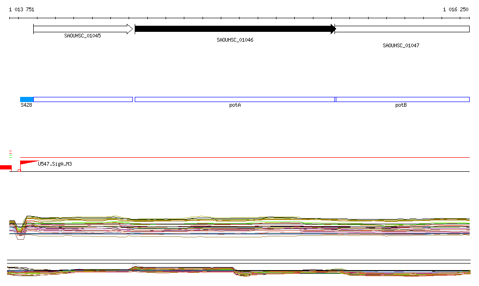Open the SAOUHSC_01045 gene label
479x286 pixels.
(82, 36)
